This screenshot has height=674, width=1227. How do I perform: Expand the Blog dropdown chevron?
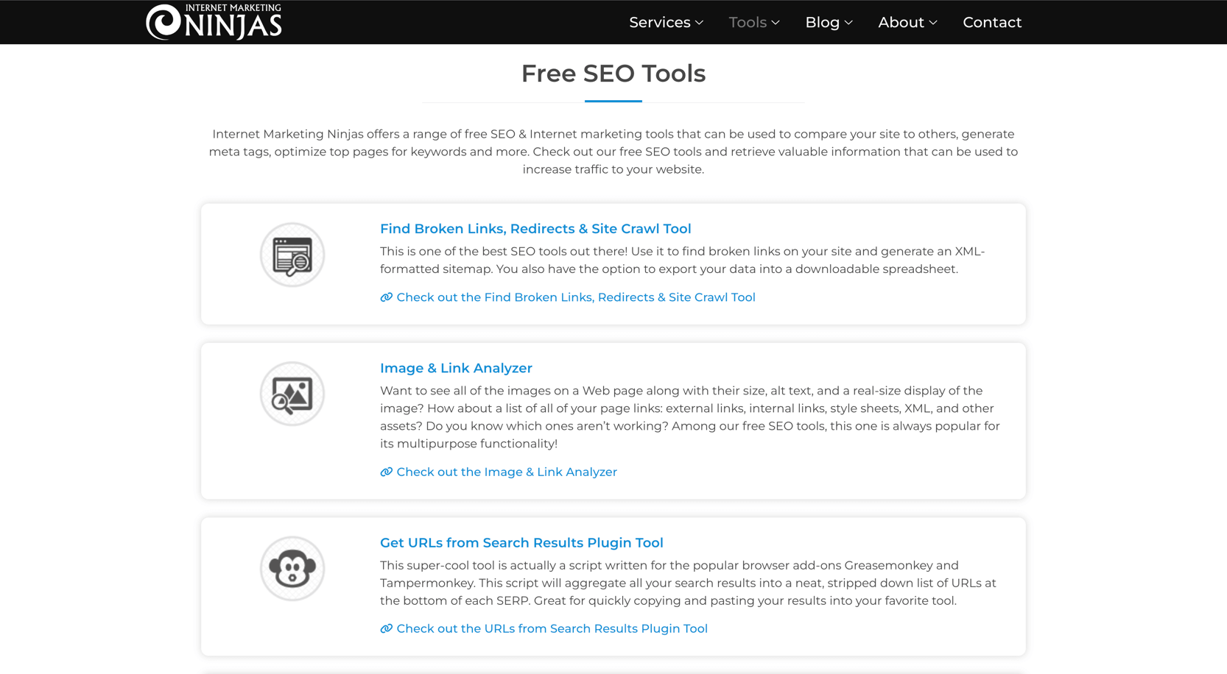(x=848, y=23)
